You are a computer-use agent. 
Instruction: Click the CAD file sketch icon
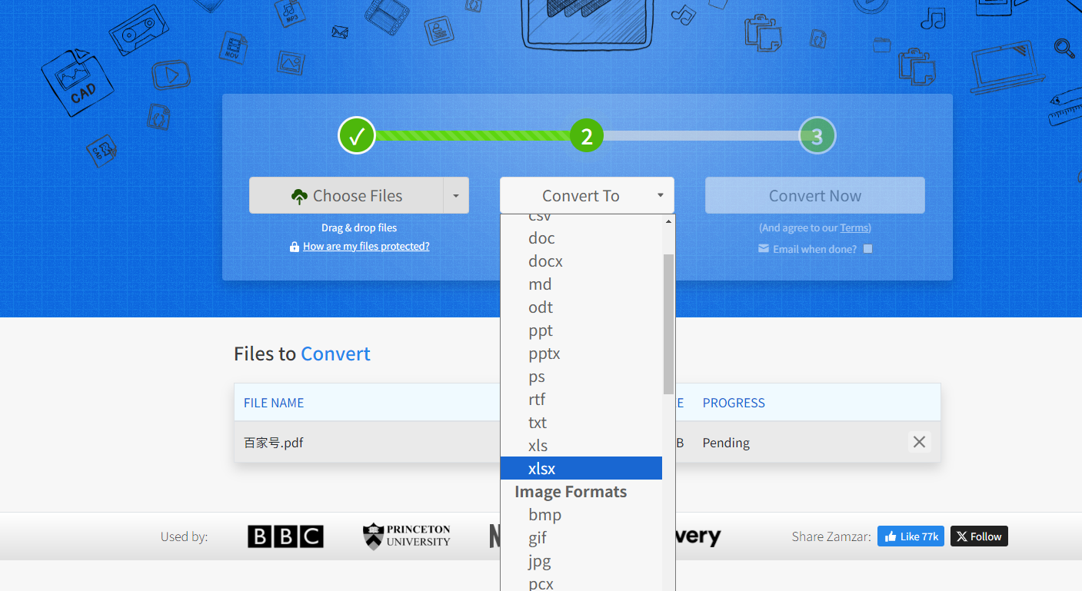[77, 83]
